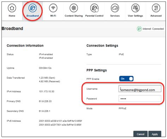Open the Services cloud icon
This screenshot has height=139, width=167.
(x=115, y=8)
